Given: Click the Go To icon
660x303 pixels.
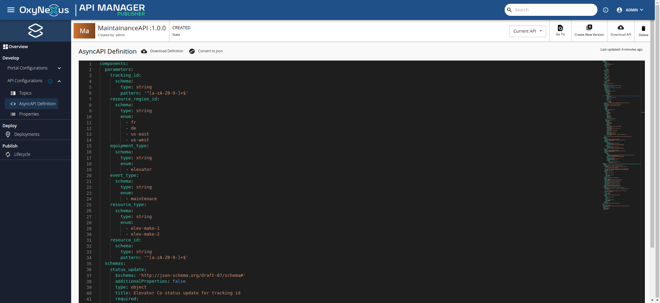Looking at the screenshot, I should pos(560,28).
